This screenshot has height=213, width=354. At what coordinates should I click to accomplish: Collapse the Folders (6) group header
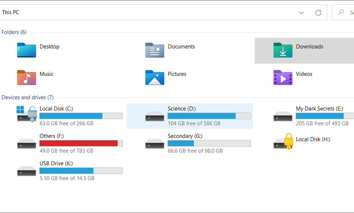tap(14, 32)
